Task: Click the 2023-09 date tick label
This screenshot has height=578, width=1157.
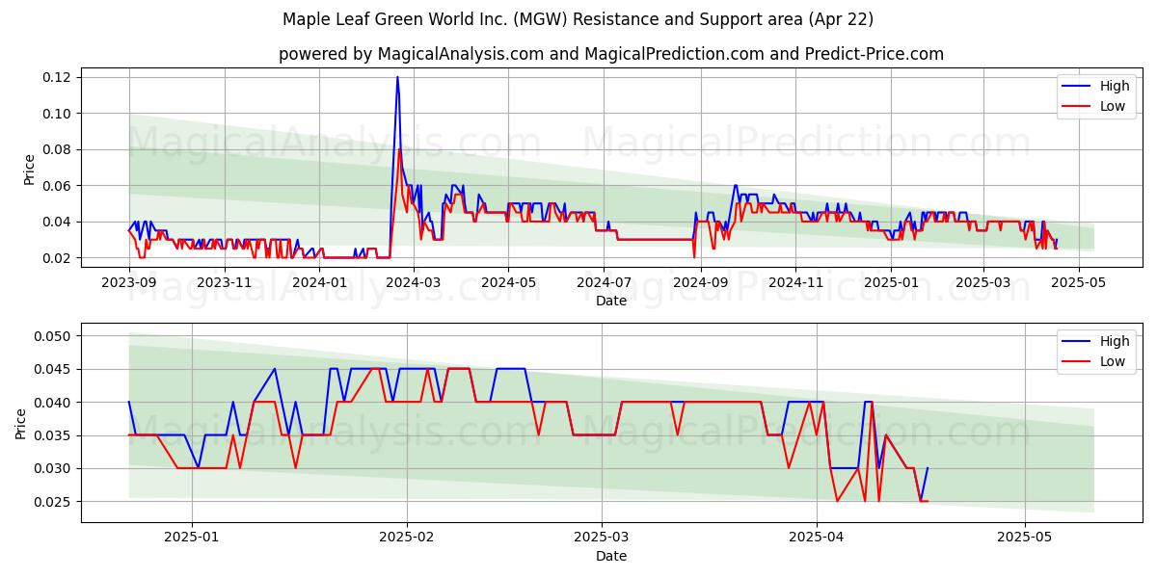Action: click(129, 282)
